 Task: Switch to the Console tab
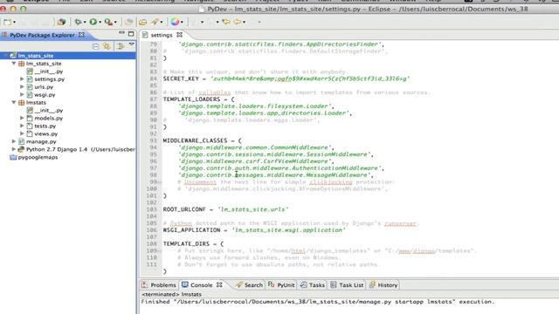[201, 285]
